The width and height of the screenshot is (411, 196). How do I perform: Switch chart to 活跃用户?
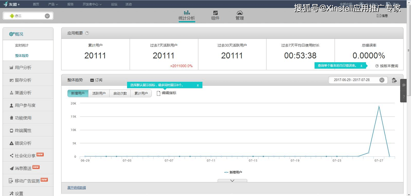tap(99, 93)
